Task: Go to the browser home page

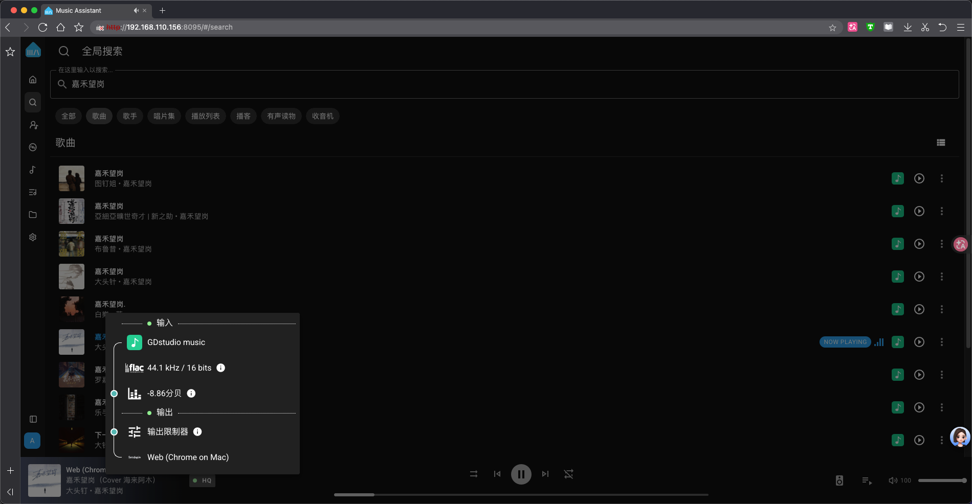Action: [x=61, y=27]
